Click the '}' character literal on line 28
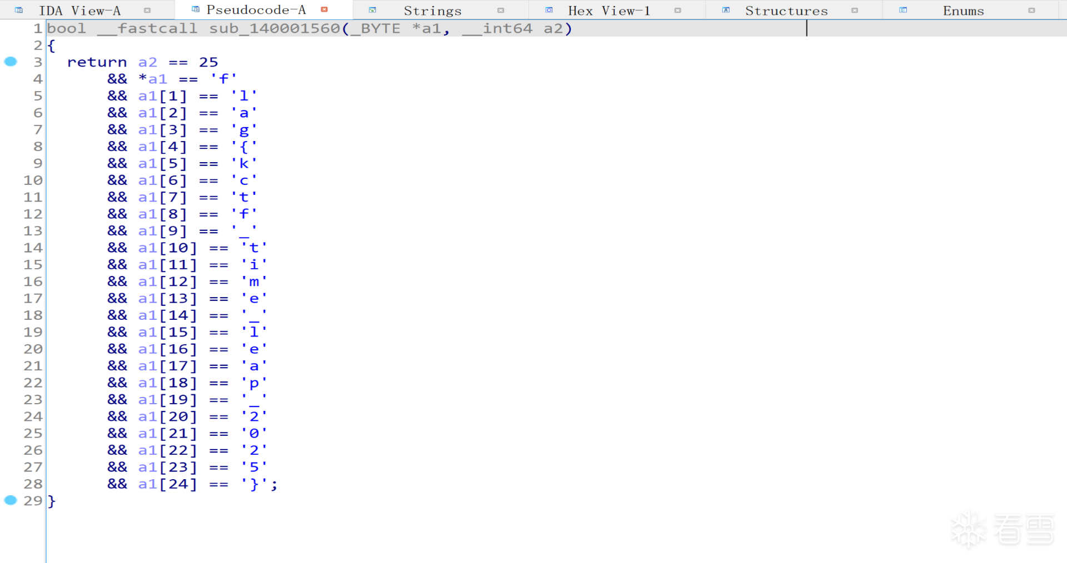 [x=254, y=484]
